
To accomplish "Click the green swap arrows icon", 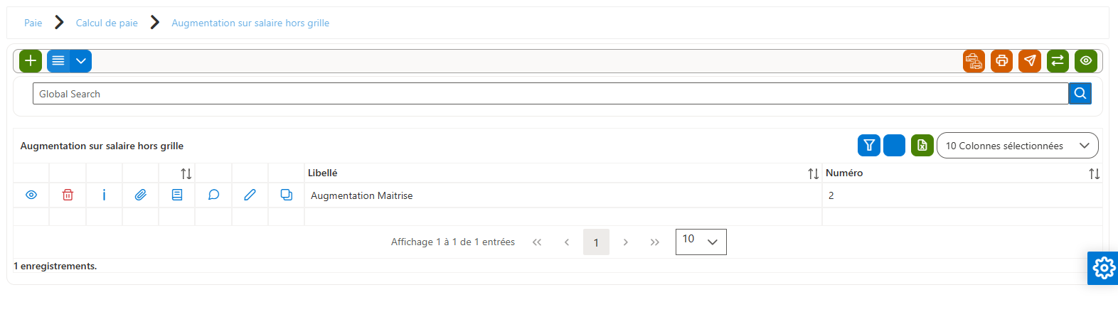I will pos(1058,61).
